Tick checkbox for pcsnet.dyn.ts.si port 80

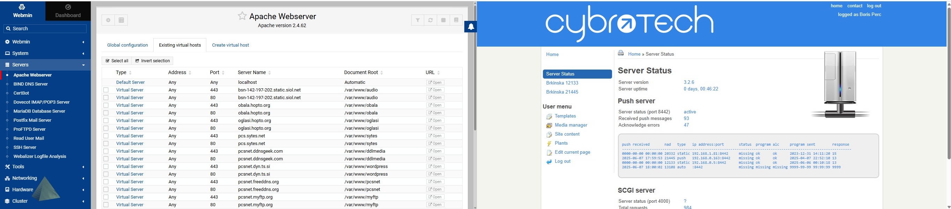(x=106, y=174)
